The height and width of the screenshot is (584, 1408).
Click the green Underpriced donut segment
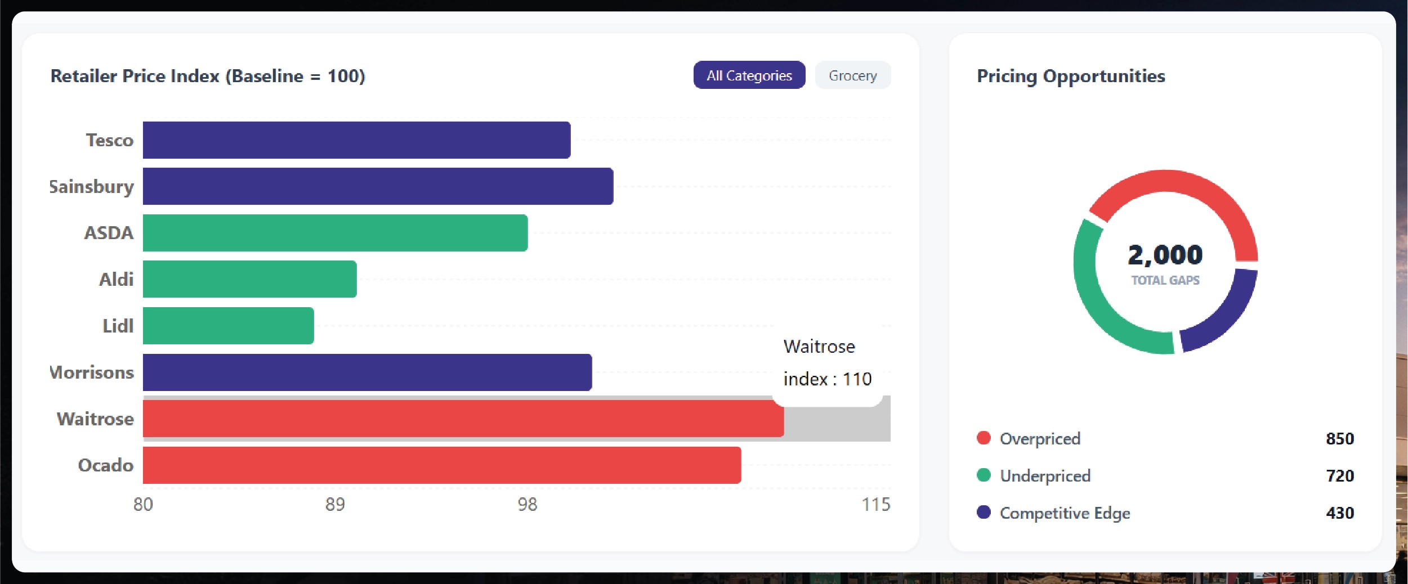pyautogui.click(x=1097, y=304)
